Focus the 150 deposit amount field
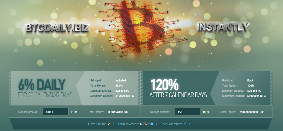 click(x=187, y=112)
